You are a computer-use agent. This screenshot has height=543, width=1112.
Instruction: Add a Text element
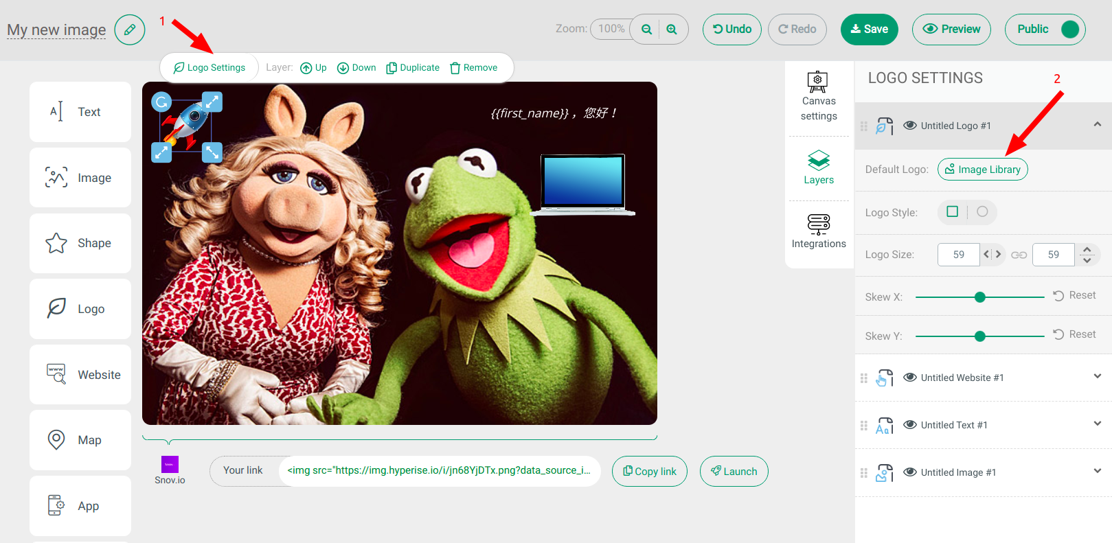tap(80, 112)
